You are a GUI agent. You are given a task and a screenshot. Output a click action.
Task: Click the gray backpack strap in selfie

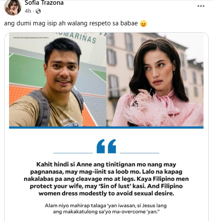[42, 108]
